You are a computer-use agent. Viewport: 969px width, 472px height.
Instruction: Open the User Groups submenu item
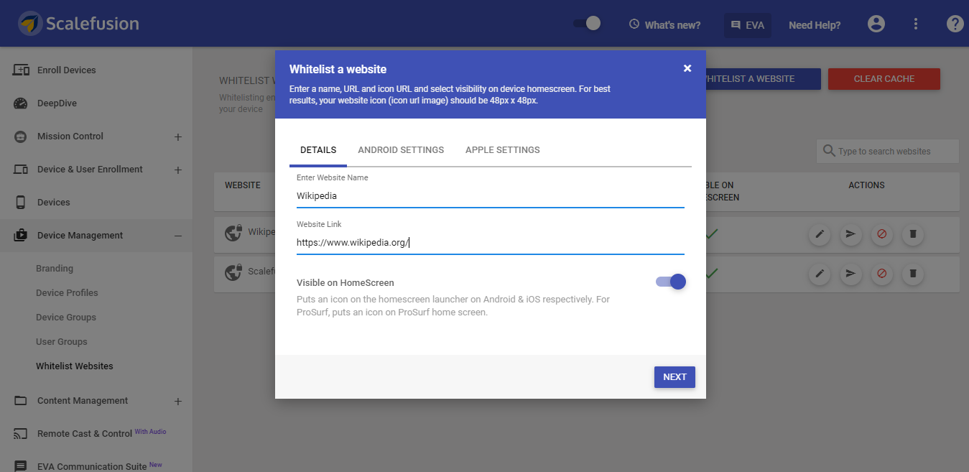pos(62,342)
